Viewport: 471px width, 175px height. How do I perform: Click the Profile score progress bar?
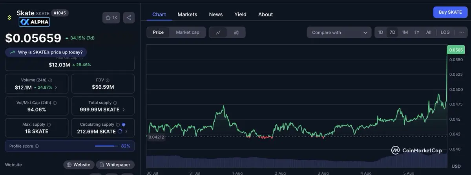tap(107, 146)
